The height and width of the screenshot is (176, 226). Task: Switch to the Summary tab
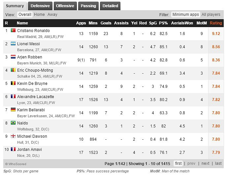pyautogui.click(x=15, y=6)
